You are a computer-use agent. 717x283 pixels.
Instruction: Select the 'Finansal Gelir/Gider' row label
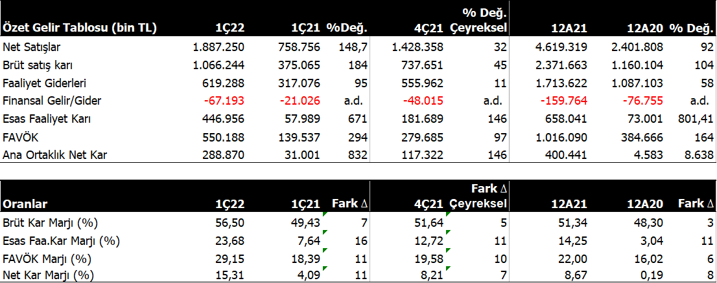click(52, 101)
